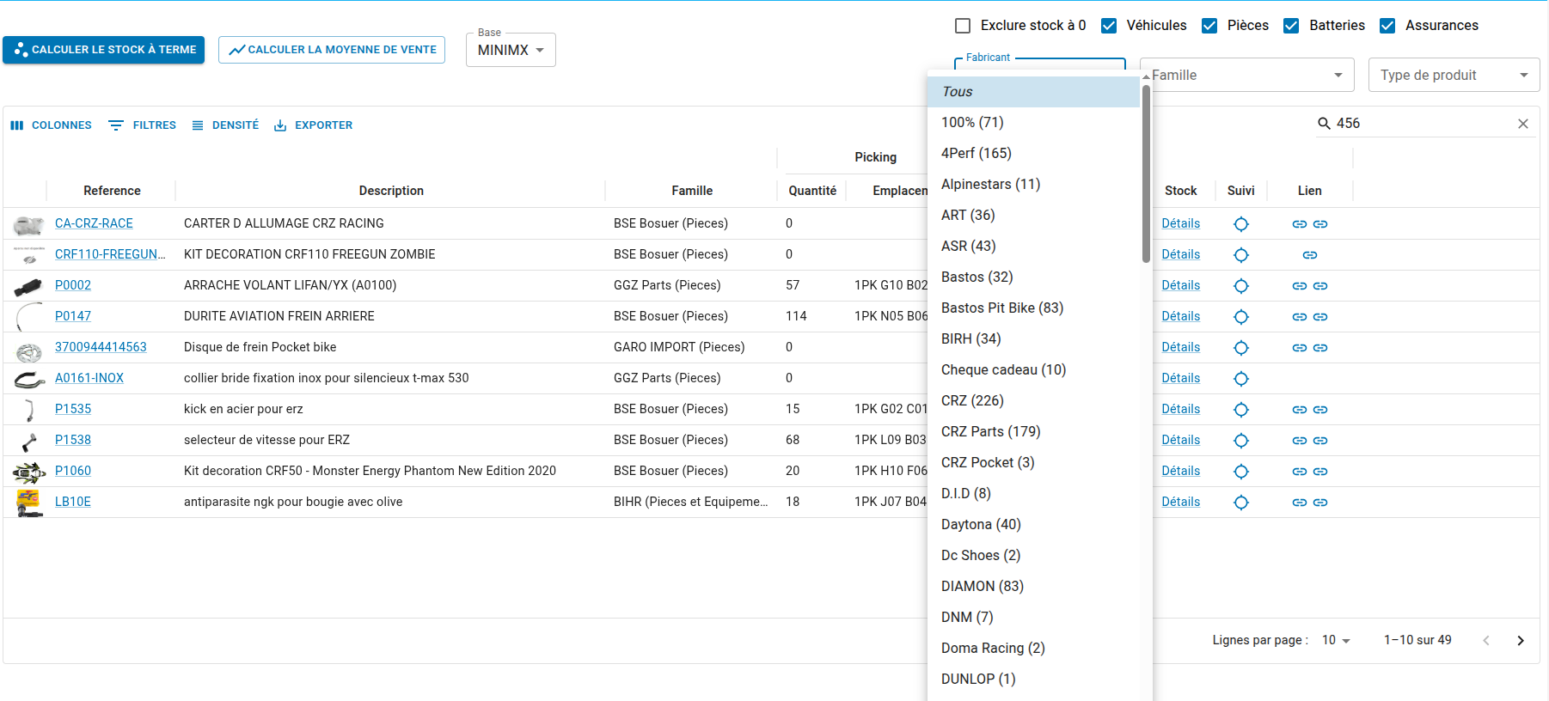The height and width of the screenshot is (701, 1549).
Task: Open the P0147 reference link
Action: (x=73, y=316)
